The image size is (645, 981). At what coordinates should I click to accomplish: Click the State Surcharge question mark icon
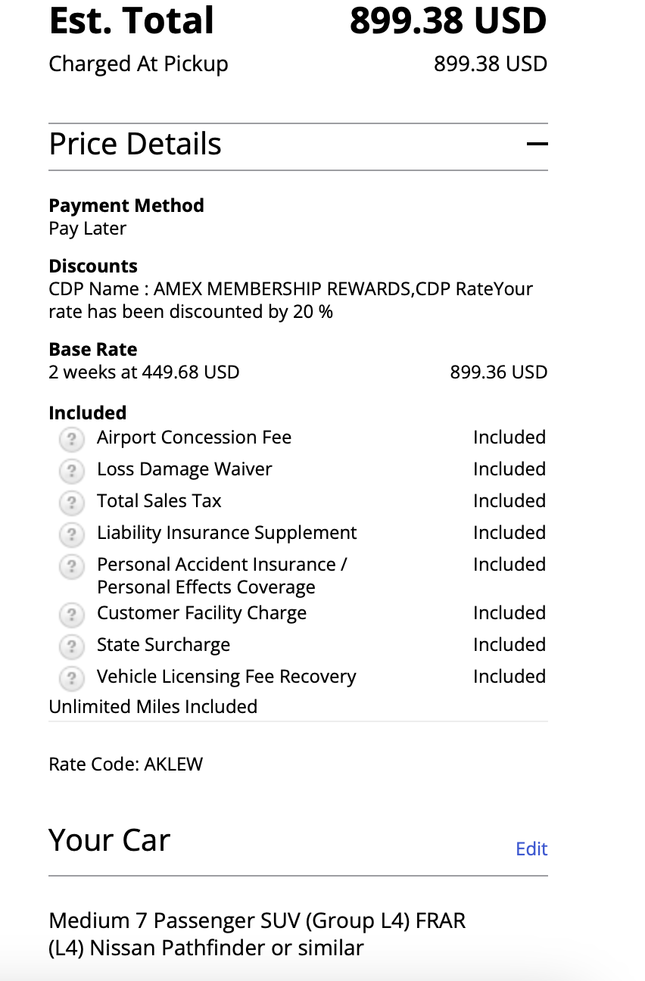point(71,646)
